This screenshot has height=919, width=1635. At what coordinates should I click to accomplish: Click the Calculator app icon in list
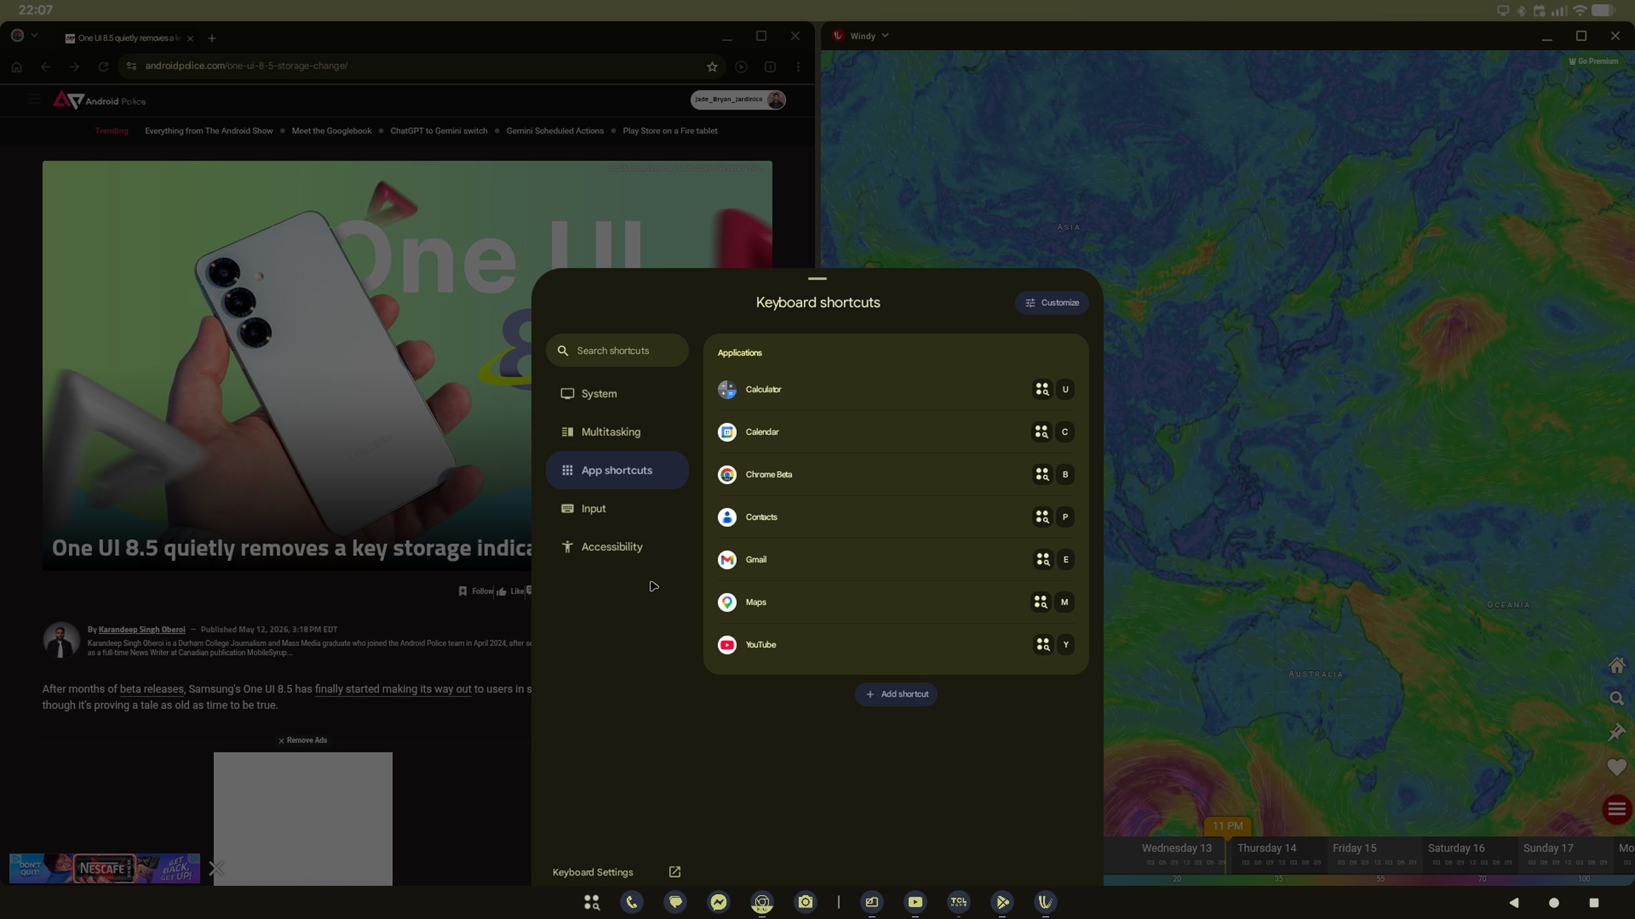727,390
